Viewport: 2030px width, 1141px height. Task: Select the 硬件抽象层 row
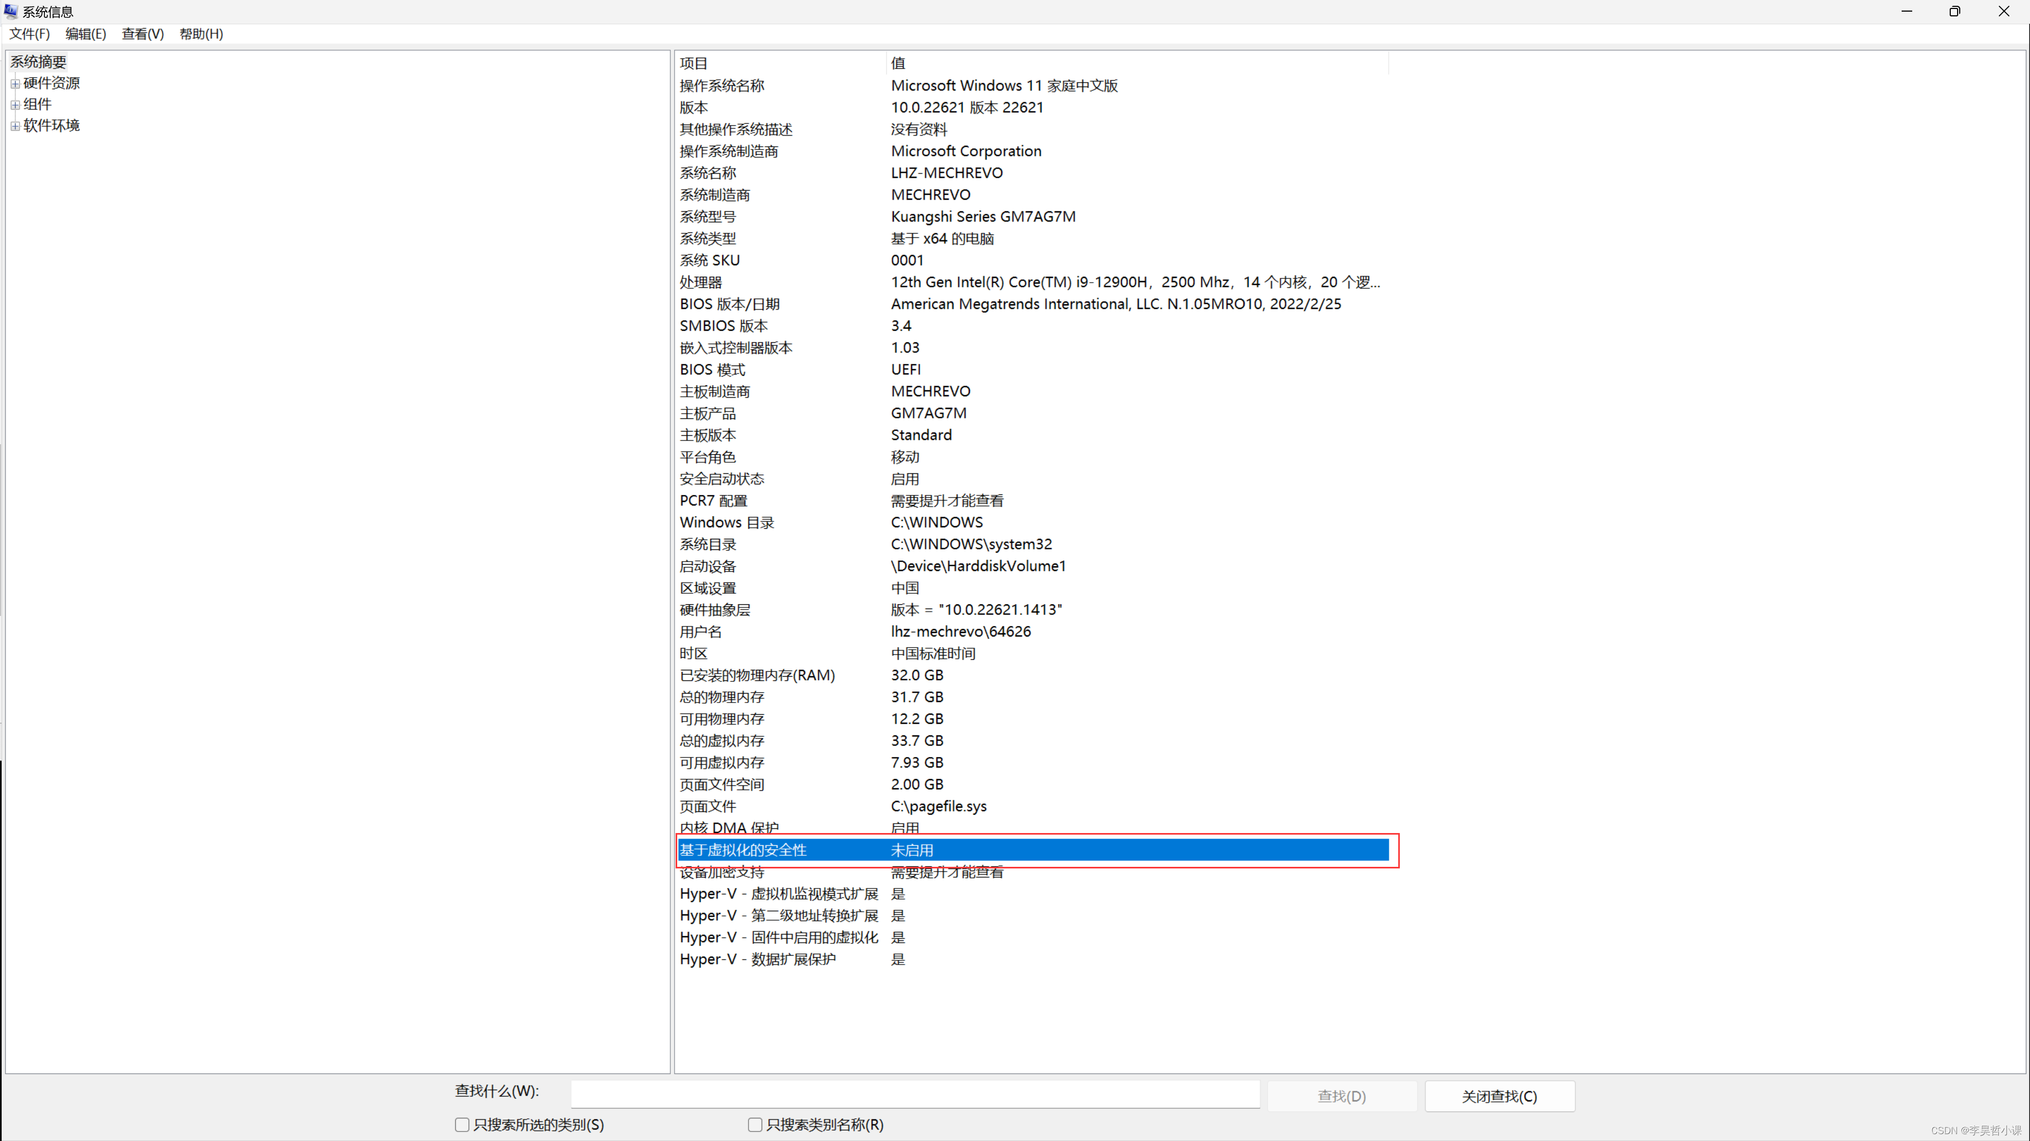click(1032, 610)
